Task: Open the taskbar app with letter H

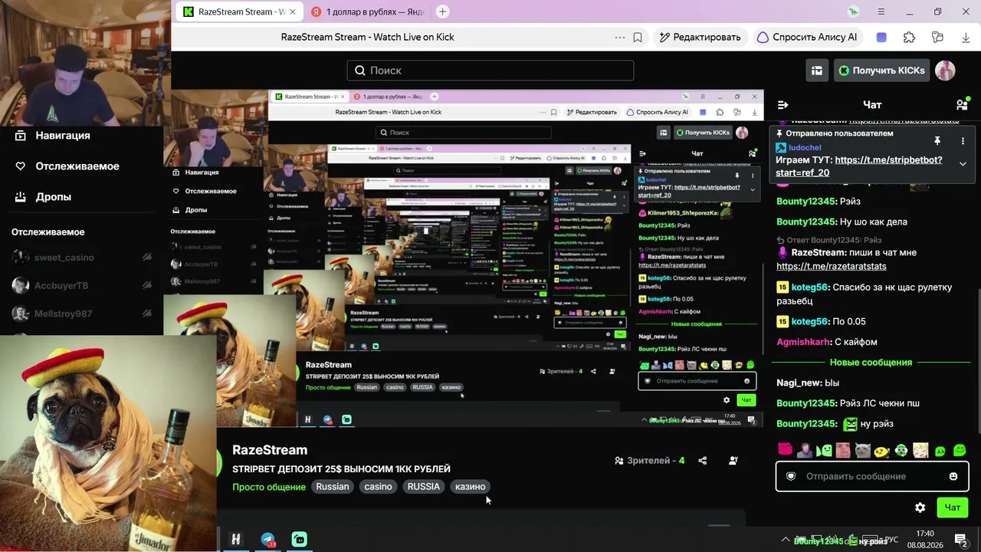Action: coord(235,540)
